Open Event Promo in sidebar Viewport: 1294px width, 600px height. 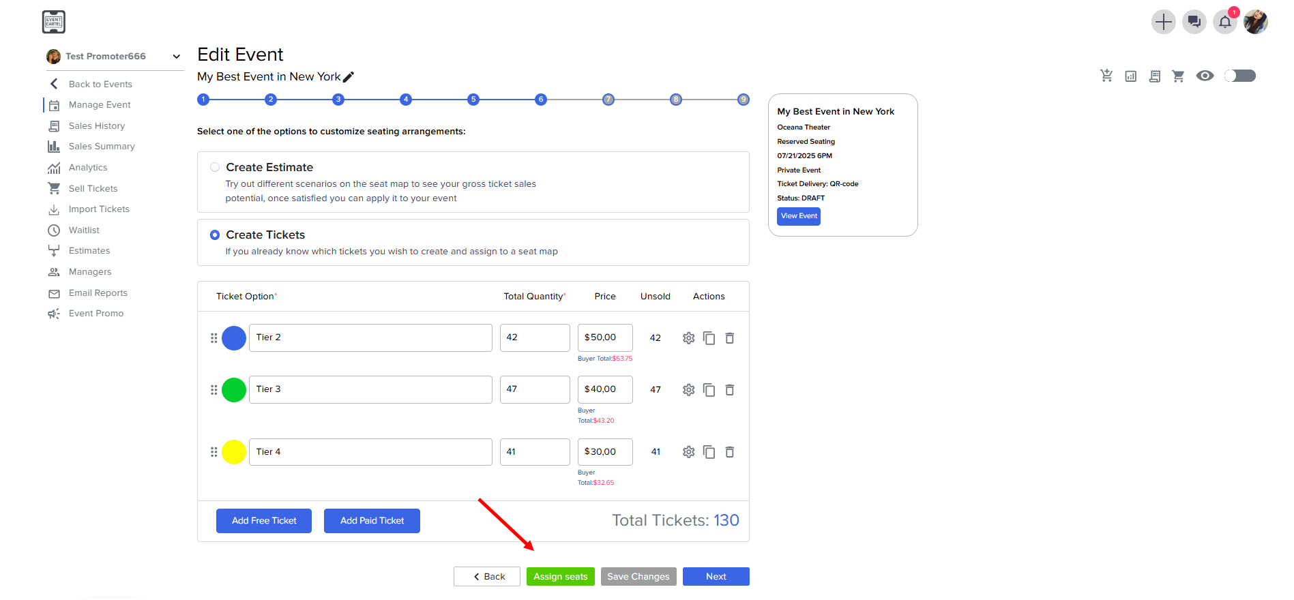(x=96, y=314)
